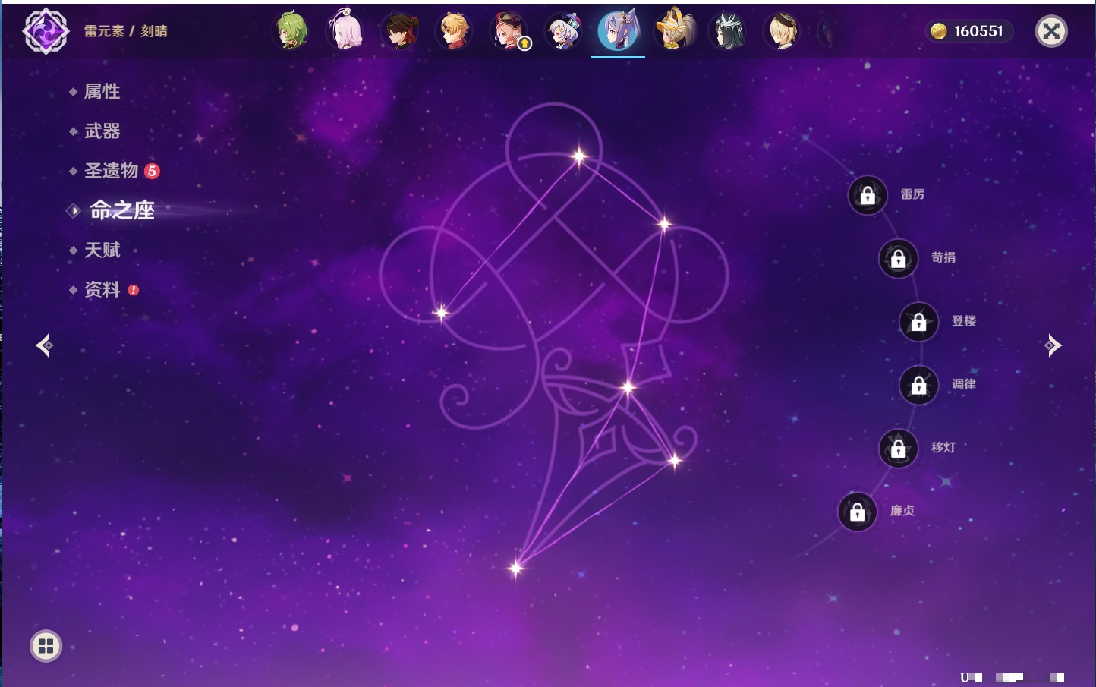The image size is (1096, 687).
Task: Pick the avatar with the yellow upgrade arrow
Action: tap(509, 31)
